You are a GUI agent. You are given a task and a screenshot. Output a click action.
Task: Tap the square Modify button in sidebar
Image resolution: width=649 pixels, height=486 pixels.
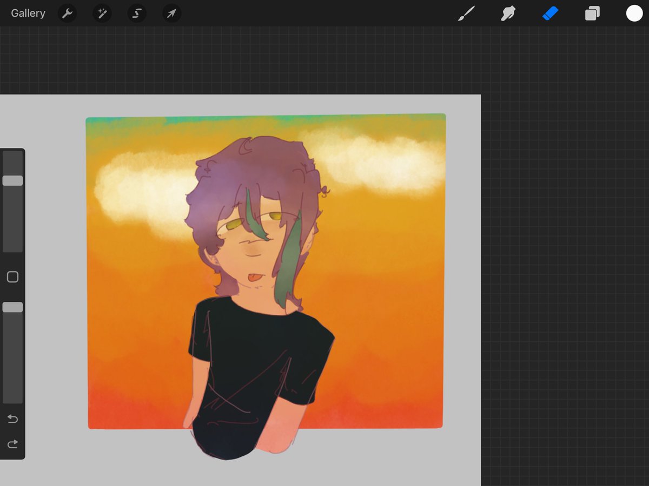12,277
